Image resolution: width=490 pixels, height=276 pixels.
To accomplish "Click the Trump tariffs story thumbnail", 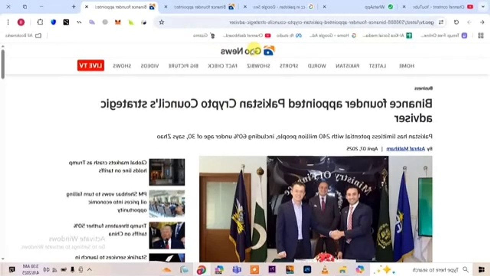I will click(167, 236).
